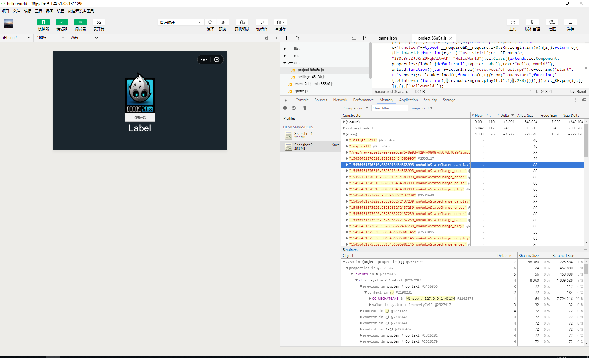
Task: Toggle the editor panel button
Action: click(x=62, y=22)
